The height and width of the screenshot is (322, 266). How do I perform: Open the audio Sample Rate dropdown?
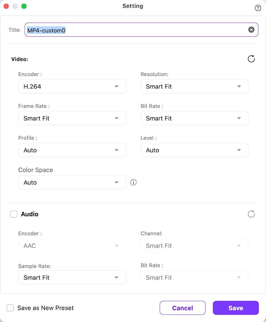(x=72, y=278)
